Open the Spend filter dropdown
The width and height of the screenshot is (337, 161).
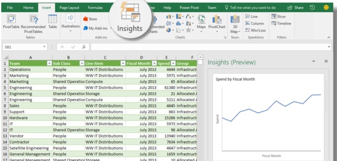[x=173, y=63]
